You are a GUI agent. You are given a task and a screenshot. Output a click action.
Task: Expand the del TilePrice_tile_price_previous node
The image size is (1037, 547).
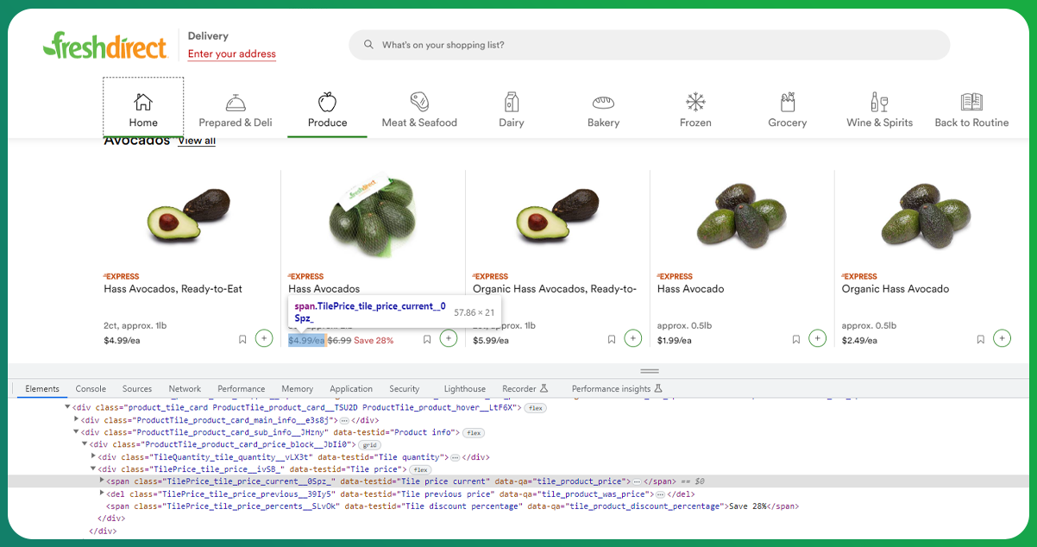(102, 494)
